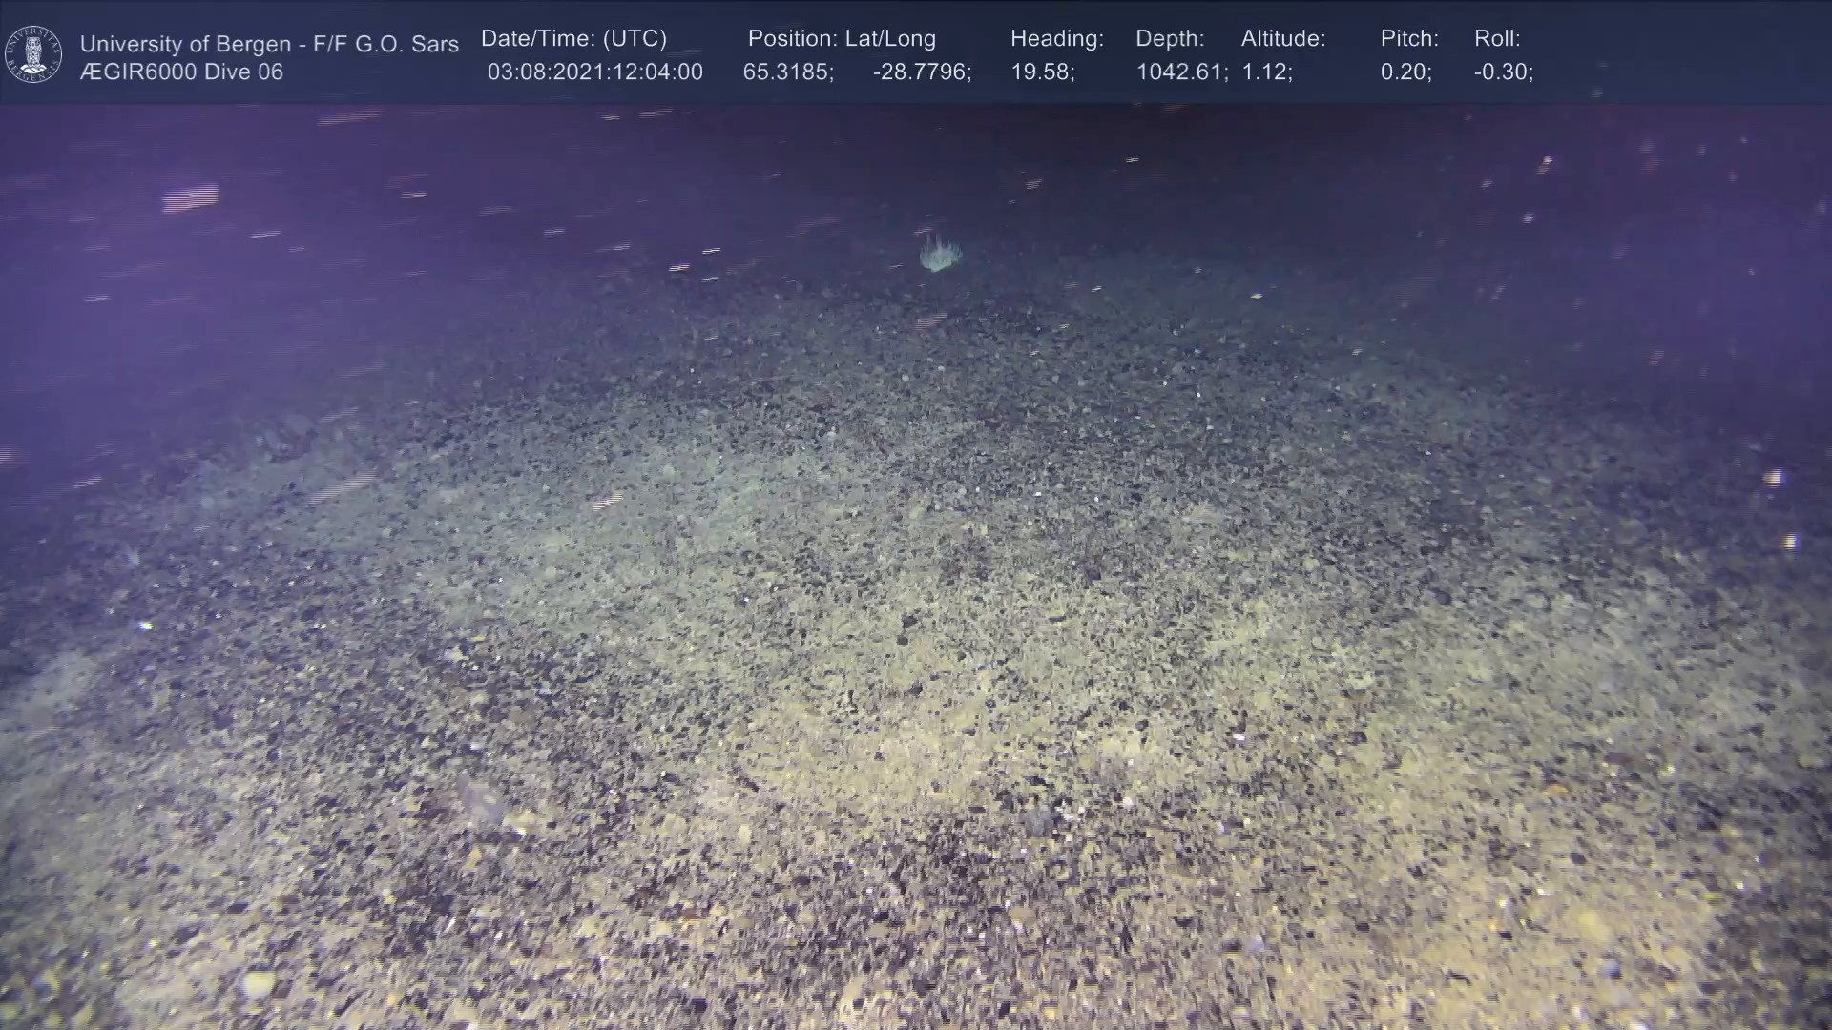This screenshot has height=1030, width=1832.
Task: Click the Date/Time: (UTC) label
Action: [573, 39]
